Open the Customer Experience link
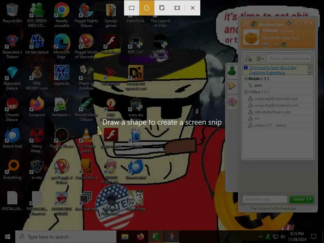 pyautogui.click(x=273, y=70)
